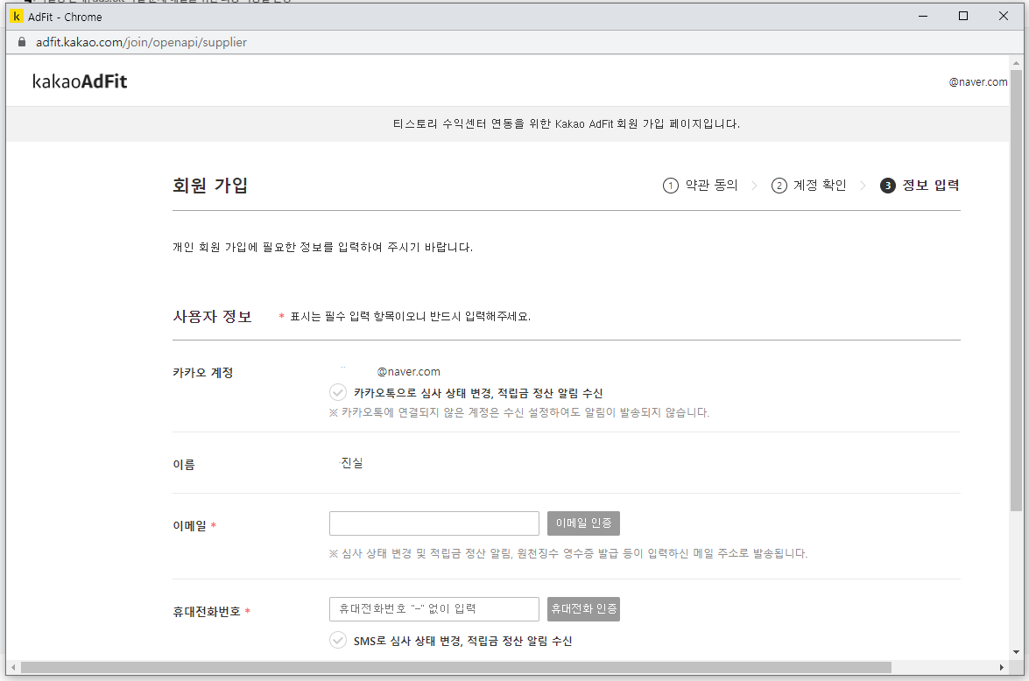Click the kakaoAdFit logo
1029x681 pixels.
80,81
